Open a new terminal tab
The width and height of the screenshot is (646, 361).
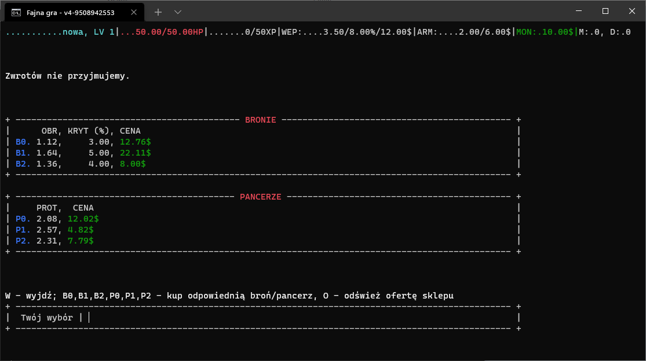pyautogui.click(x=158, y=12)
